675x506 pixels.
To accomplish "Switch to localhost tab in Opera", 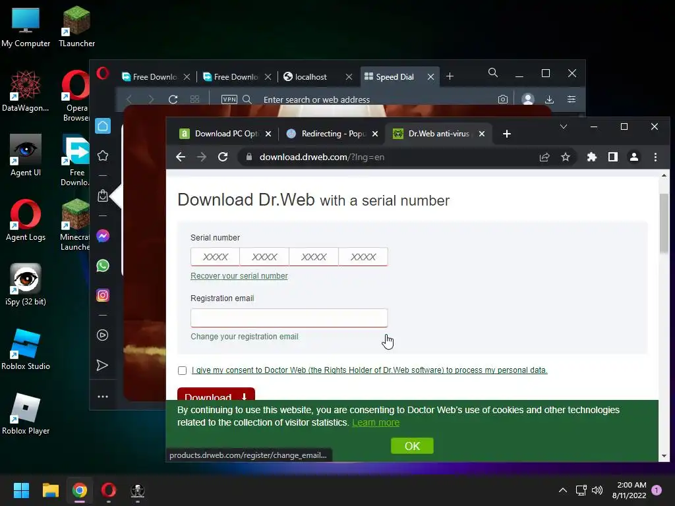I will (312, 77).
